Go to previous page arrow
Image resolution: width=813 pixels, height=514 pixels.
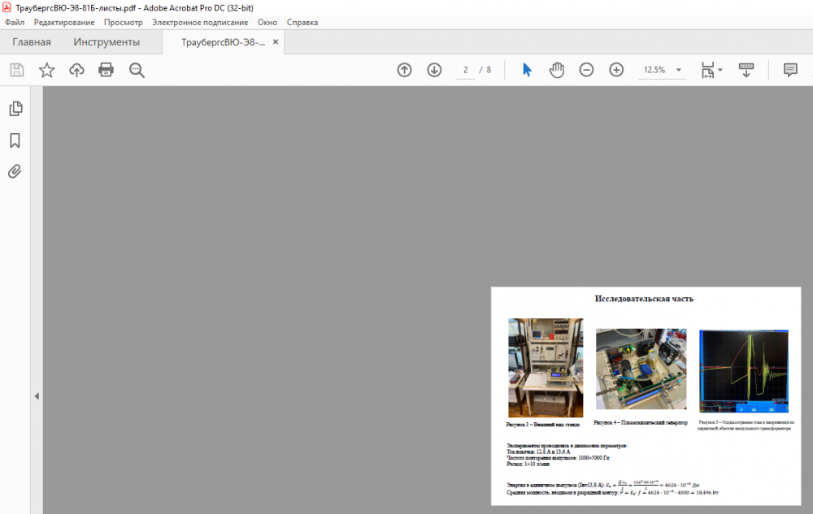[x=404, y=70]
